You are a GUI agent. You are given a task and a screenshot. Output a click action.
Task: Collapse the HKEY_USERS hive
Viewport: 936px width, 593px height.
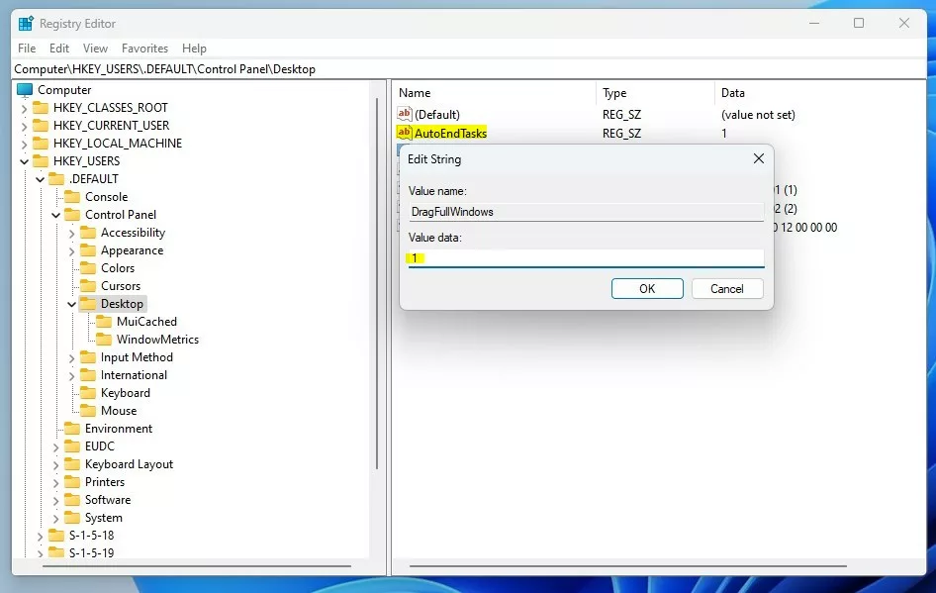coord(24,161)
